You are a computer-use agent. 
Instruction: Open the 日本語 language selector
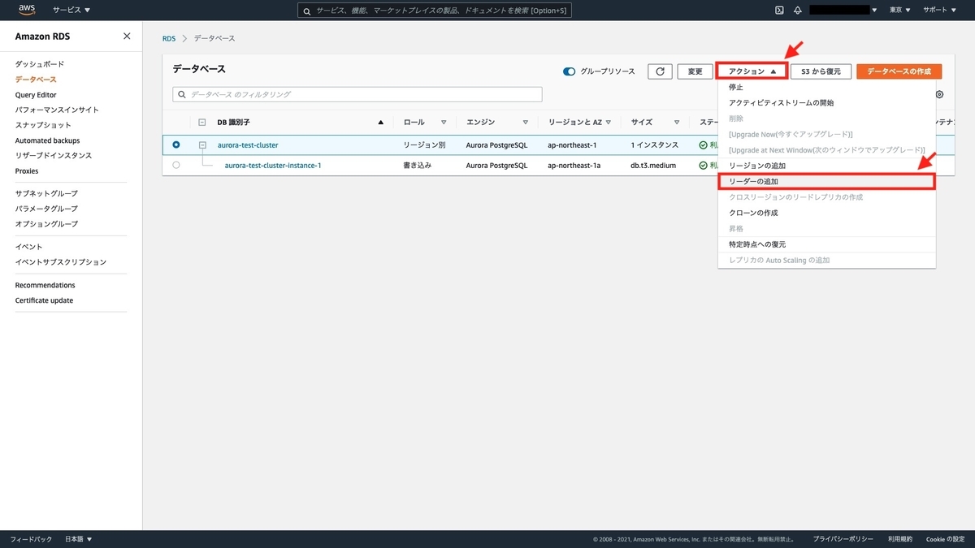(x=79, y=539)
